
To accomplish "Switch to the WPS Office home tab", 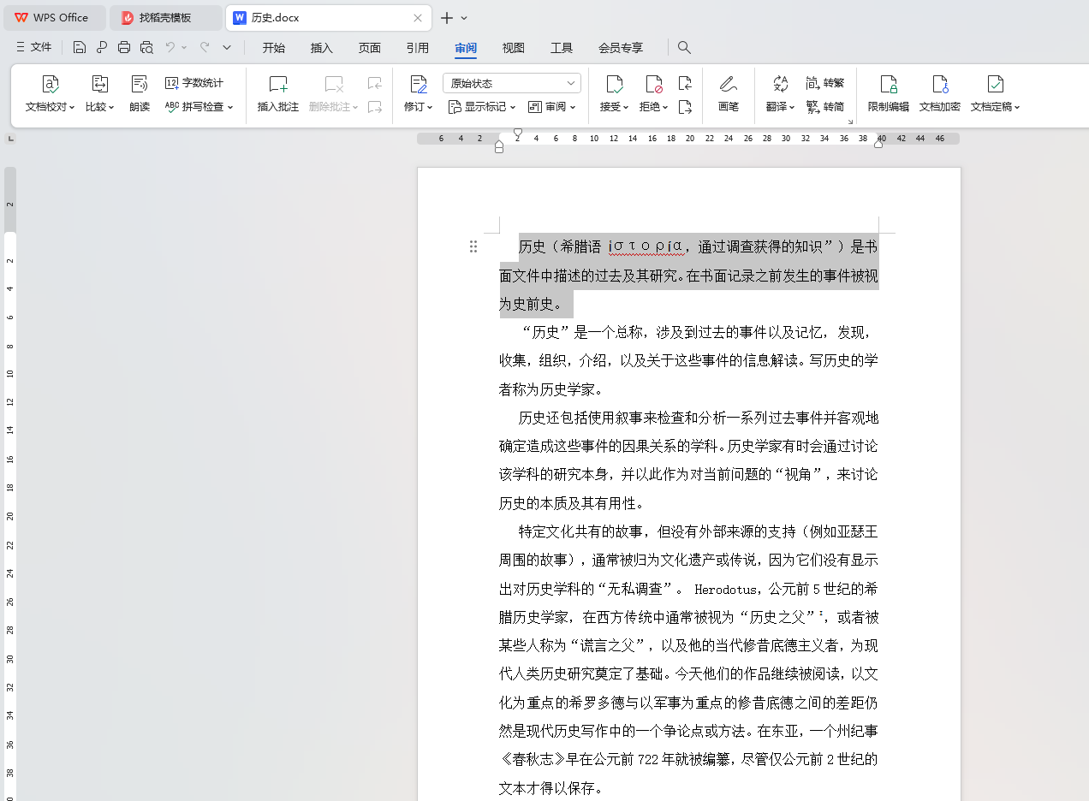I will pyautogui.click(x=55, y=17).
